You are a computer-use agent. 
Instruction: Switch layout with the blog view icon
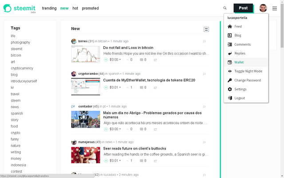click(x=206, y=29)
